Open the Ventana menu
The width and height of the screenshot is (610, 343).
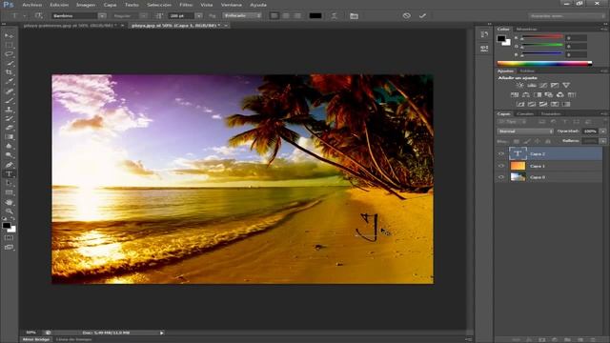click(x=231, y=5)
